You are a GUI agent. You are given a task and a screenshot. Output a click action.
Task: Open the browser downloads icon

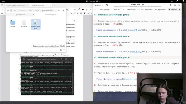coord(79,10)
